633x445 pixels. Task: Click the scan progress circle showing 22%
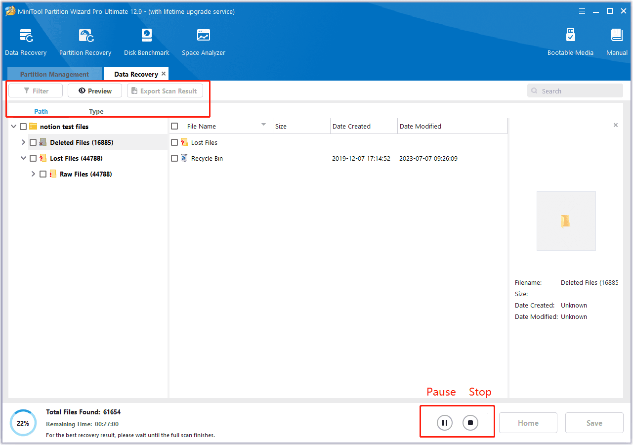point(23,423)
